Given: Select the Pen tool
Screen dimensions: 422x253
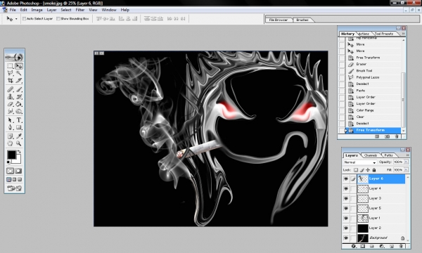Looking at the screenshot, I should [11, 127].
